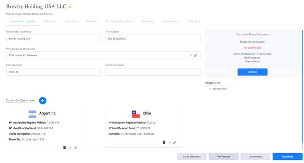This screenshot has width=304, height=163.
Task: Open the Directorio tab
Action: [x=72, y=21]
